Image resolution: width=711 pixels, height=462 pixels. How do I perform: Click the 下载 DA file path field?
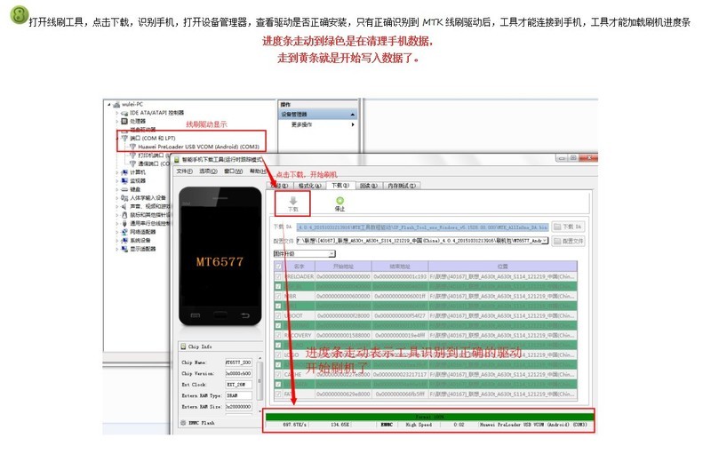coord(423,227)
